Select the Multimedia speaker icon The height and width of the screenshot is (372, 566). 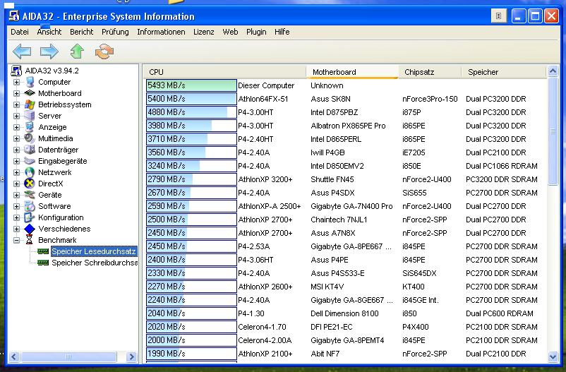[30, 138]
